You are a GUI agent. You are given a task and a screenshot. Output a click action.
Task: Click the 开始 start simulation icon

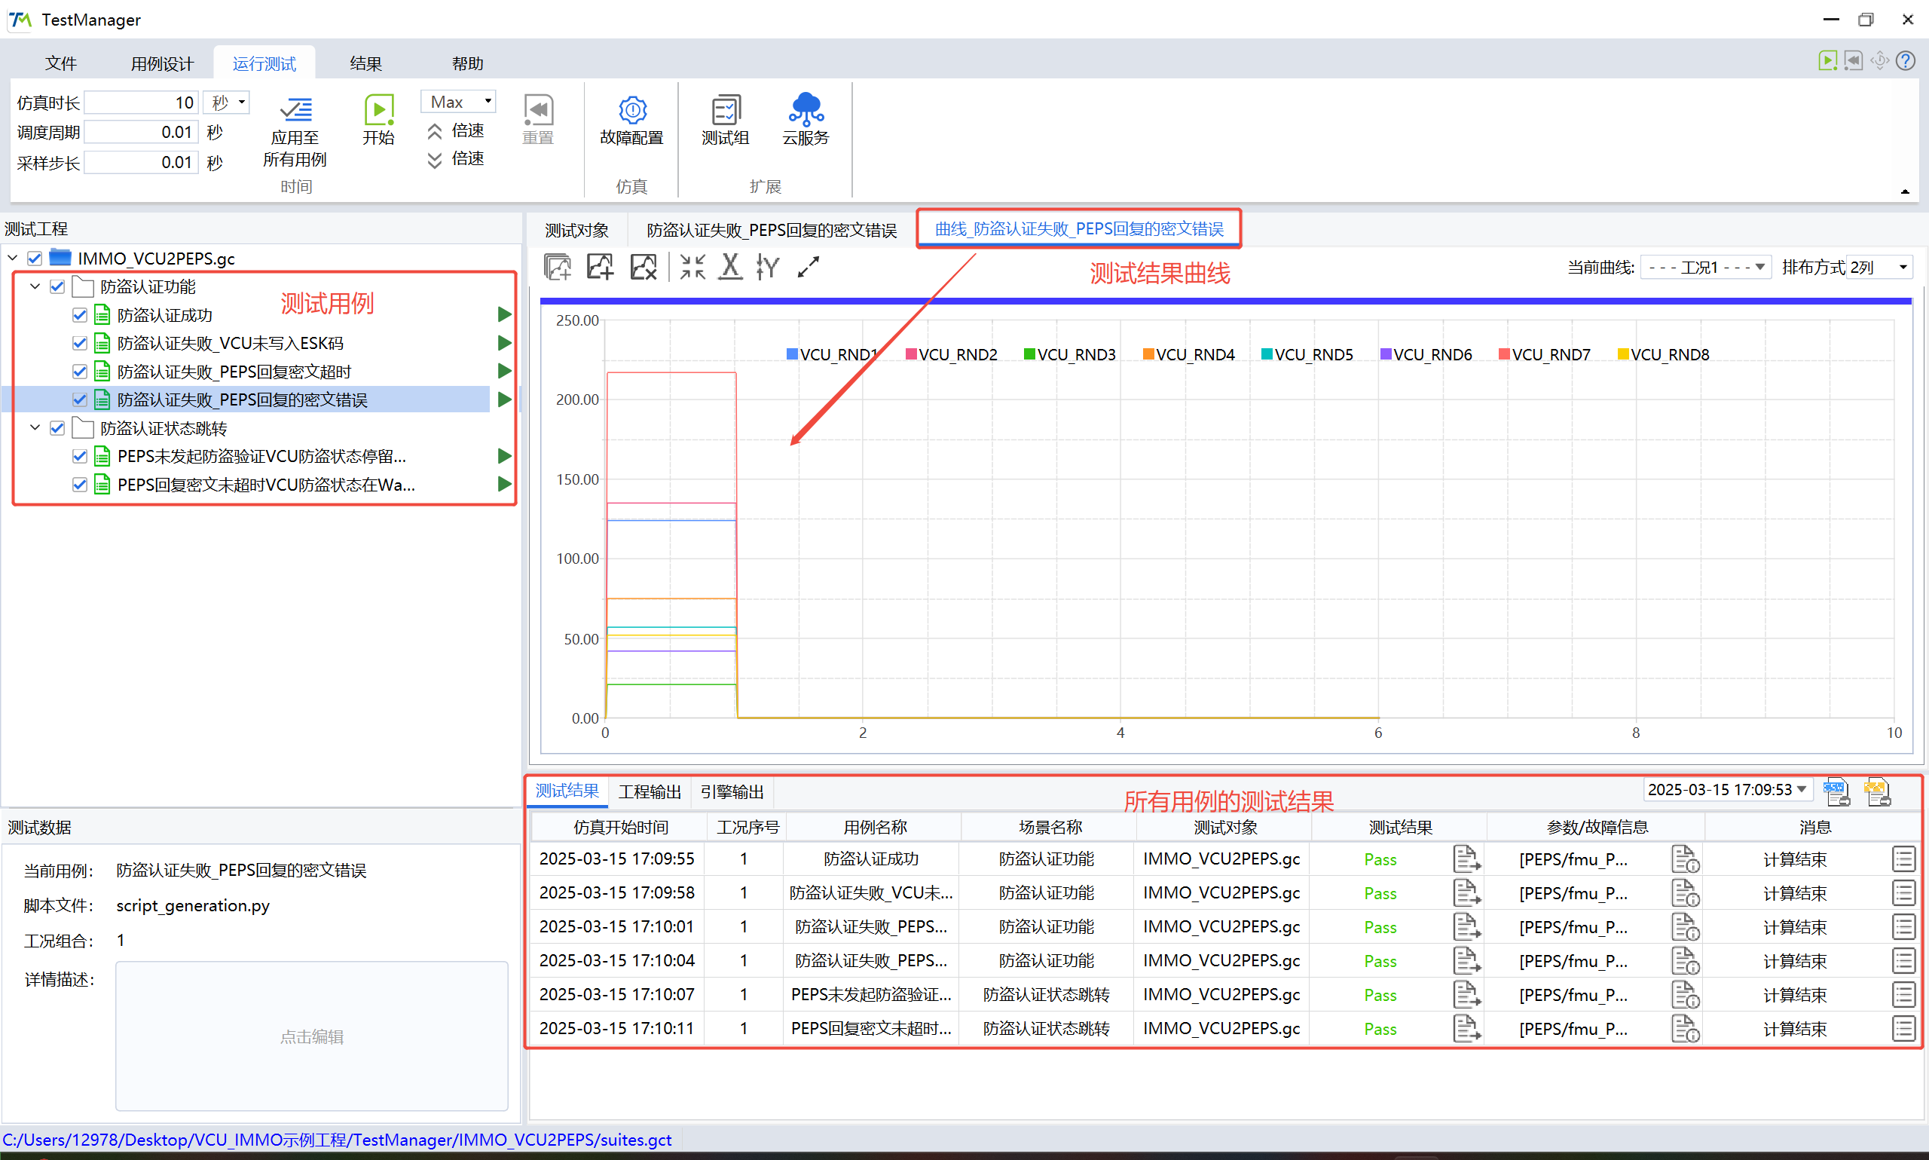379,109
